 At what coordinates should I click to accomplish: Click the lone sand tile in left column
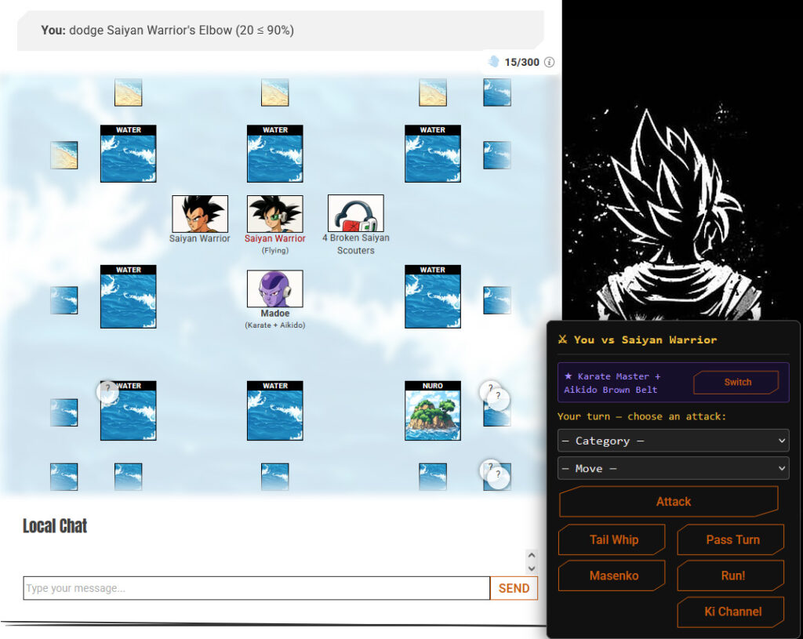click(x=64, y=155)
